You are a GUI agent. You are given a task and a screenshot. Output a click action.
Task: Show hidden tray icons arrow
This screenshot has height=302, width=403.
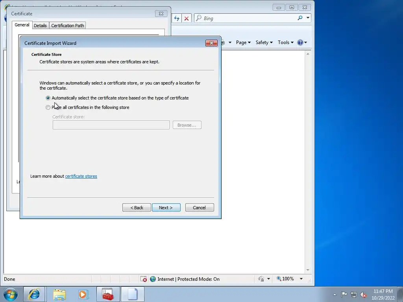(335, 295)
